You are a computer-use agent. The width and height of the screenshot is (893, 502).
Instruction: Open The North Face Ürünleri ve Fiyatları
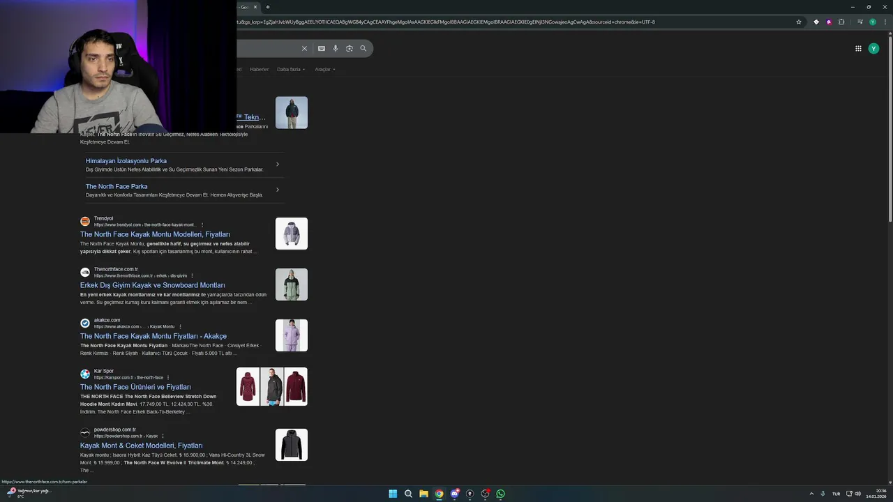(x=135, y=387)
